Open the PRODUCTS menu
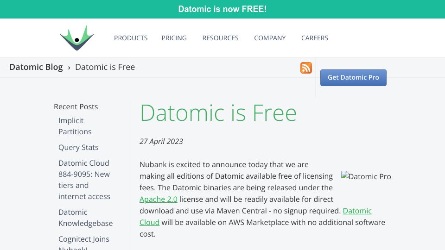The height and width of the screenshot is (250, 445). (x=131, y=38)
